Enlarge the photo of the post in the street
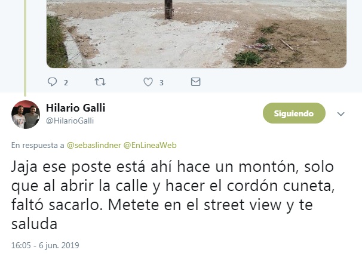The width and height of the screenshot is (362, 256). tap(197, 34)
